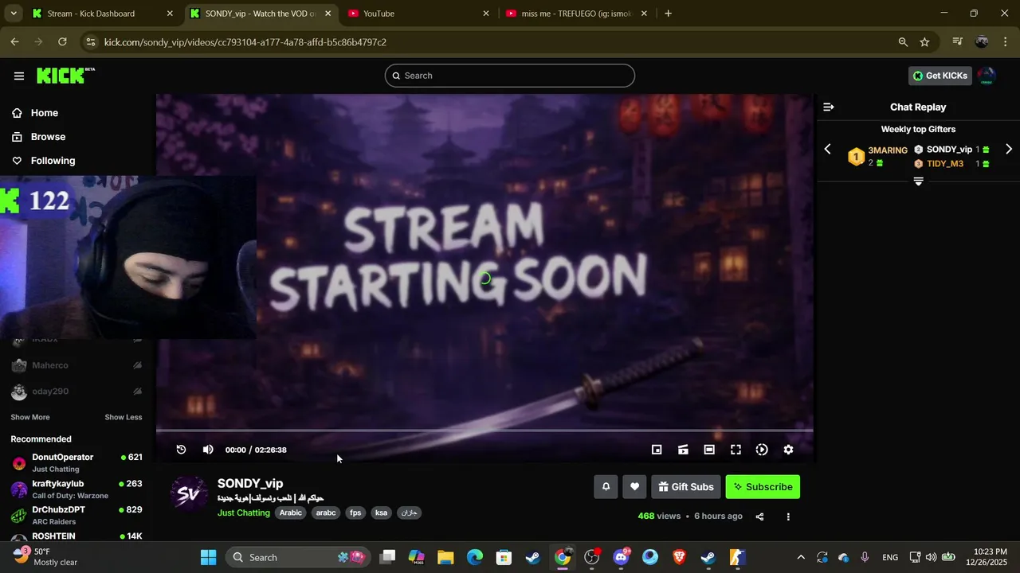Viewport: 1020px width, 573px height.
Task: Open Windows Start menu
Action: [x=208, y=557]
